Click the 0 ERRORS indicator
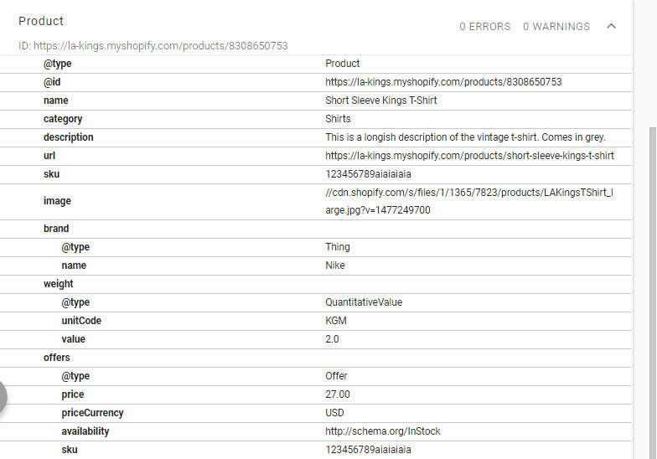Screen dimensions: 657x459 point(484,27)
